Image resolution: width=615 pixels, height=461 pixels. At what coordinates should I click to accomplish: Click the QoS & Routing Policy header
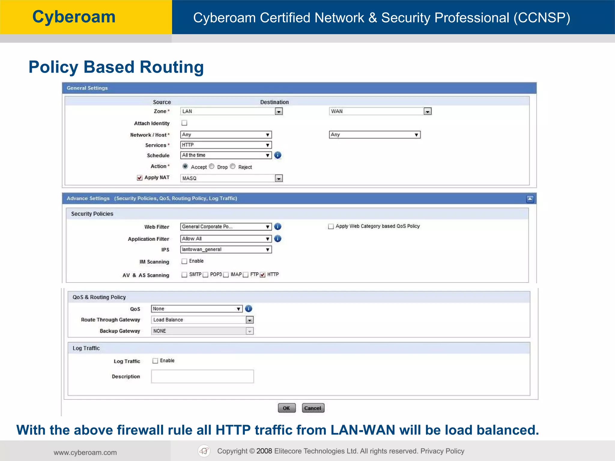299,297
